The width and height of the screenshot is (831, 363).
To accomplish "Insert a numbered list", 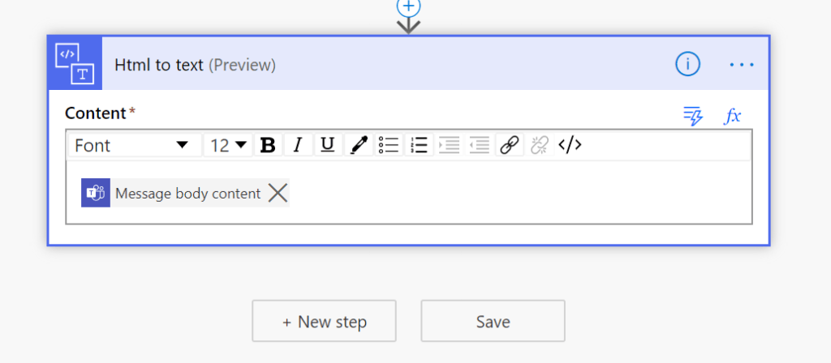I will 419,145.
